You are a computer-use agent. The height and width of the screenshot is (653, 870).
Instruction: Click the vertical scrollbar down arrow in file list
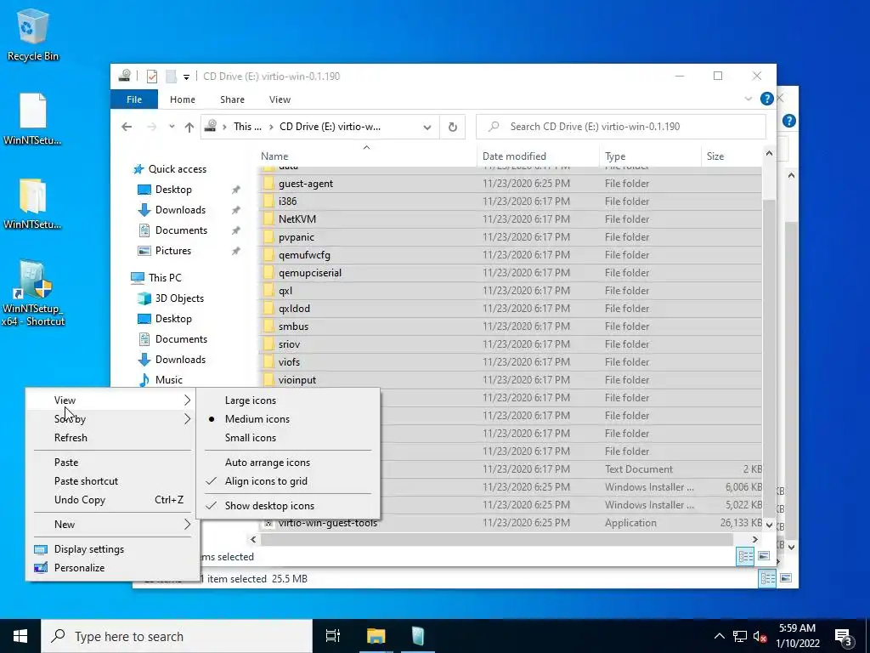click(769, 525)
